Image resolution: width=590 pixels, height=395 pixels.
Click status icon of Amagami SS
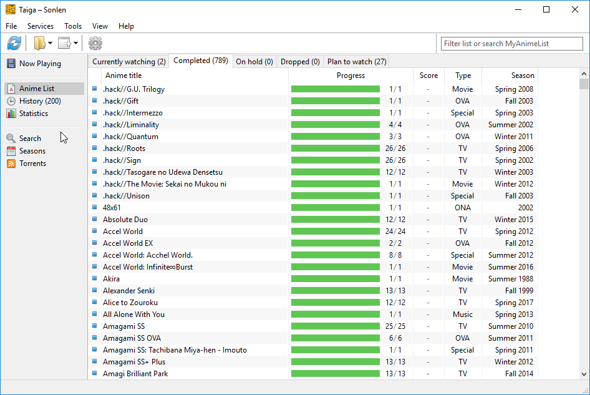tap(94, 326)
